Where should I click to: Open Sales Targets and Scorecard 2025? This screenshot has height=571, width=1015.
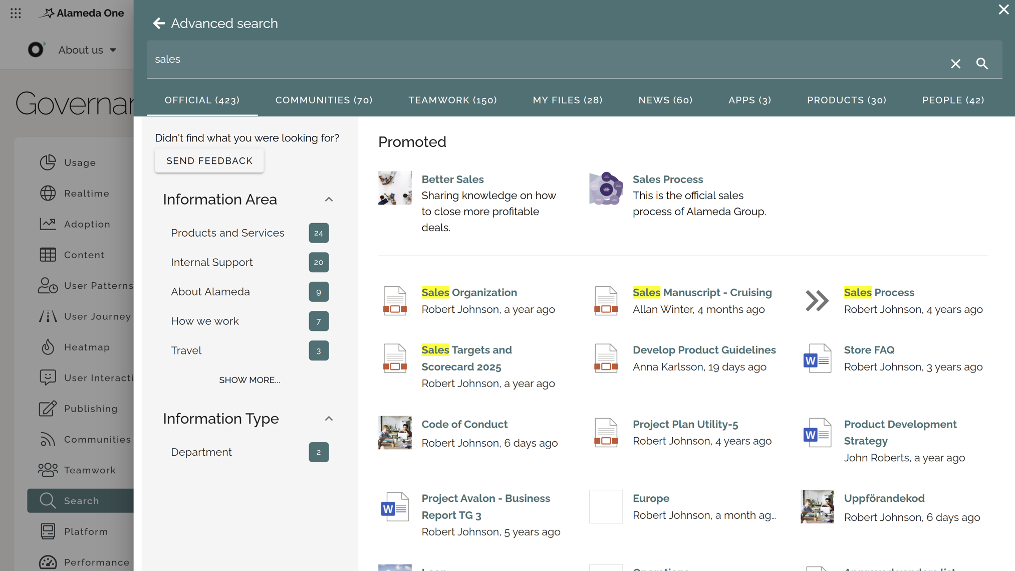[x=466, y=358]
